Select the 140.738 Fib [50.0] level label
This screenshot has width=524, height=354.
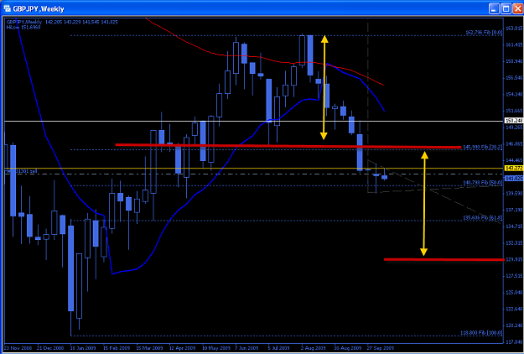483,183
